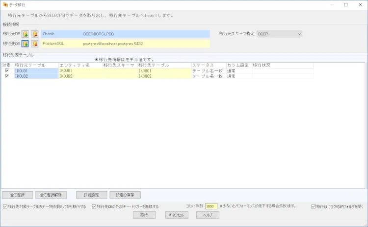Click the first database icon beside 移行先DB

tap(25, 44)
